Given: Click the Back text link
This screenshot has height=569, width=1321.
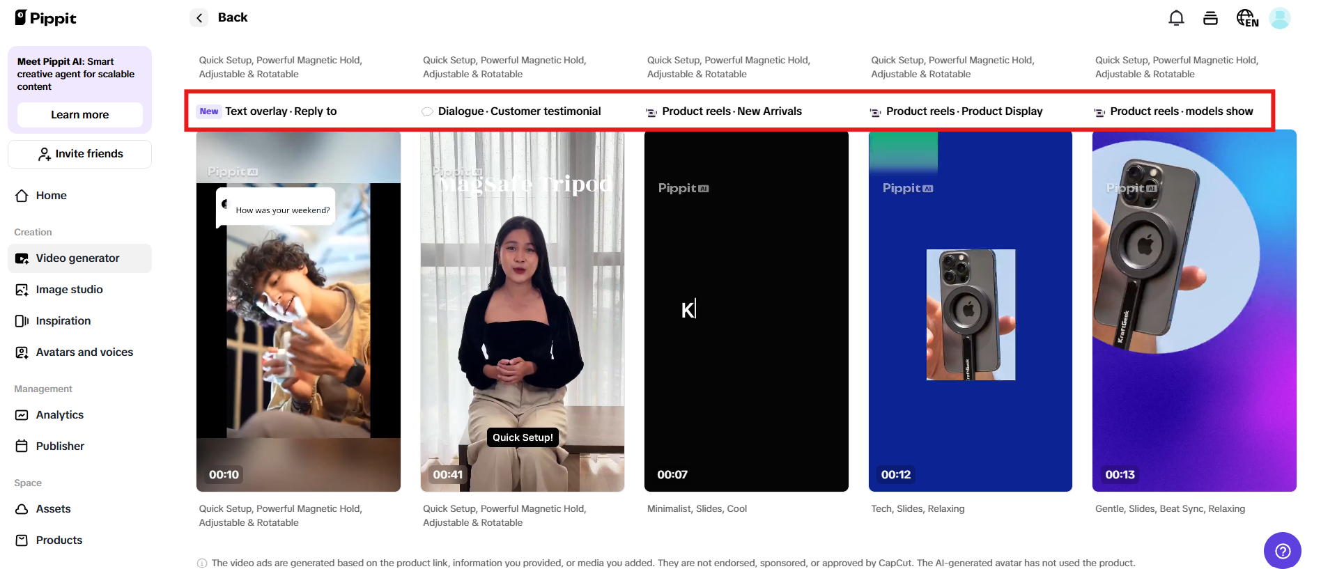Looking at the screenshot, I should (233, 17).
